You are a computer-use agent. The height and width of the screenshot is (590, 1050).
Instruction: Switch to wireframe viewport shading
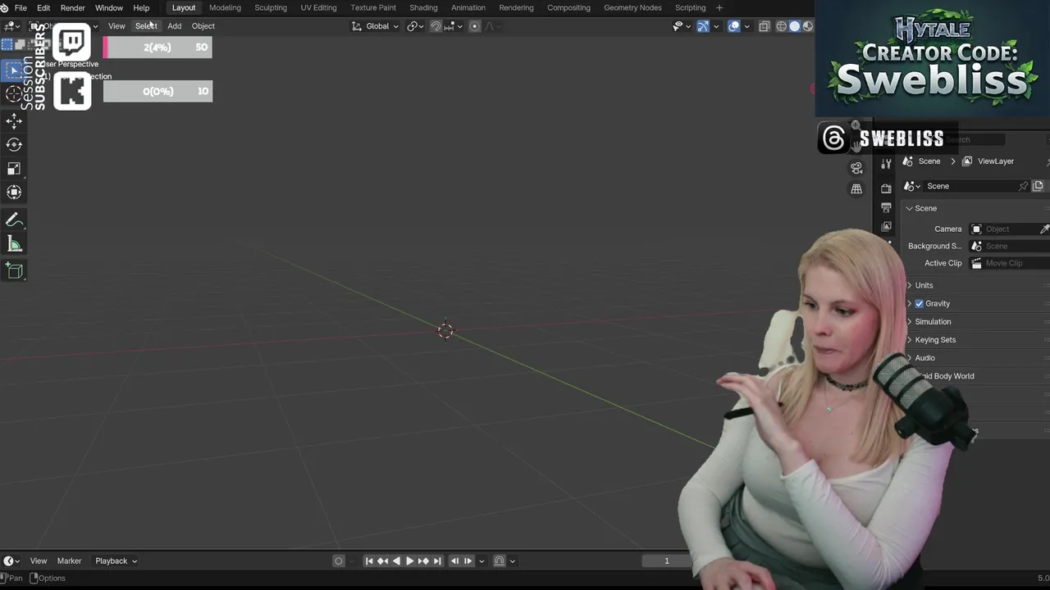[781, 26]
